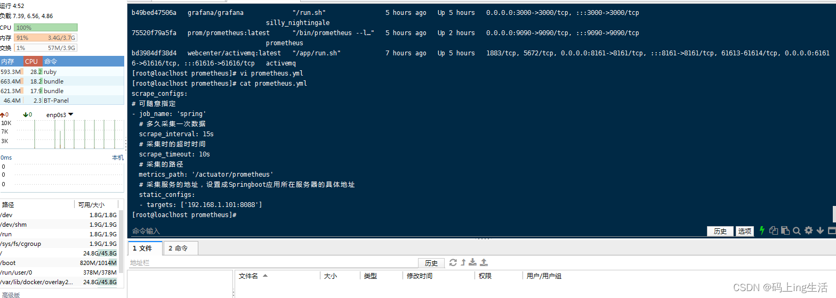Click the 'cat prometheus.yml' command line
This screenshot has height=298, width=836.
tap(219, 84)
